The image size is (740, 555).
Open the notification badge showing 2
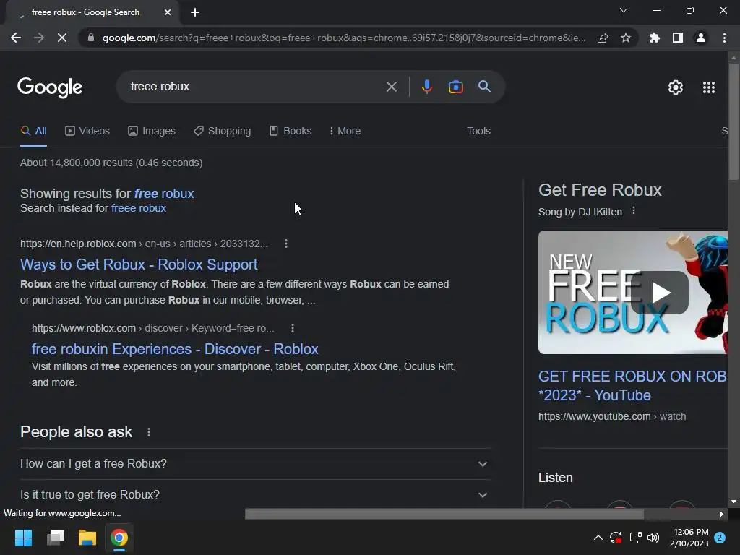tap(720, 538)
